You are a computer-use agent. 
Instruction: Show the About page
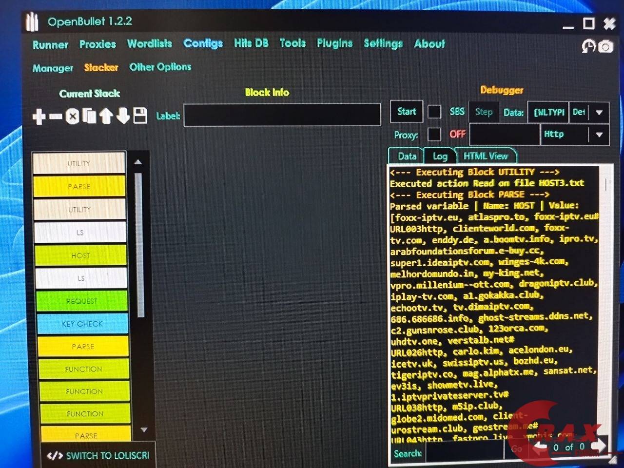(429, 43)
